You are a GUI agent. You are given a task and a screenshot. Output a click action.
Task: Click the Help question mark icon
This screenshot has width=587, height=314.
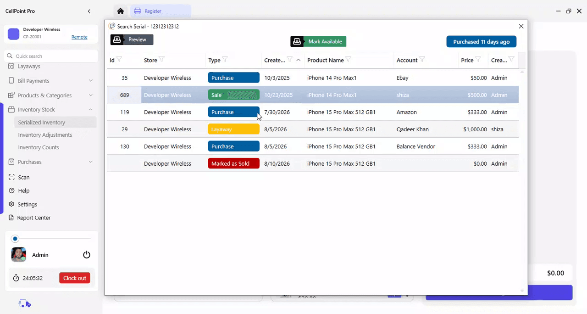pyautogui.click(x=11, y=191)
